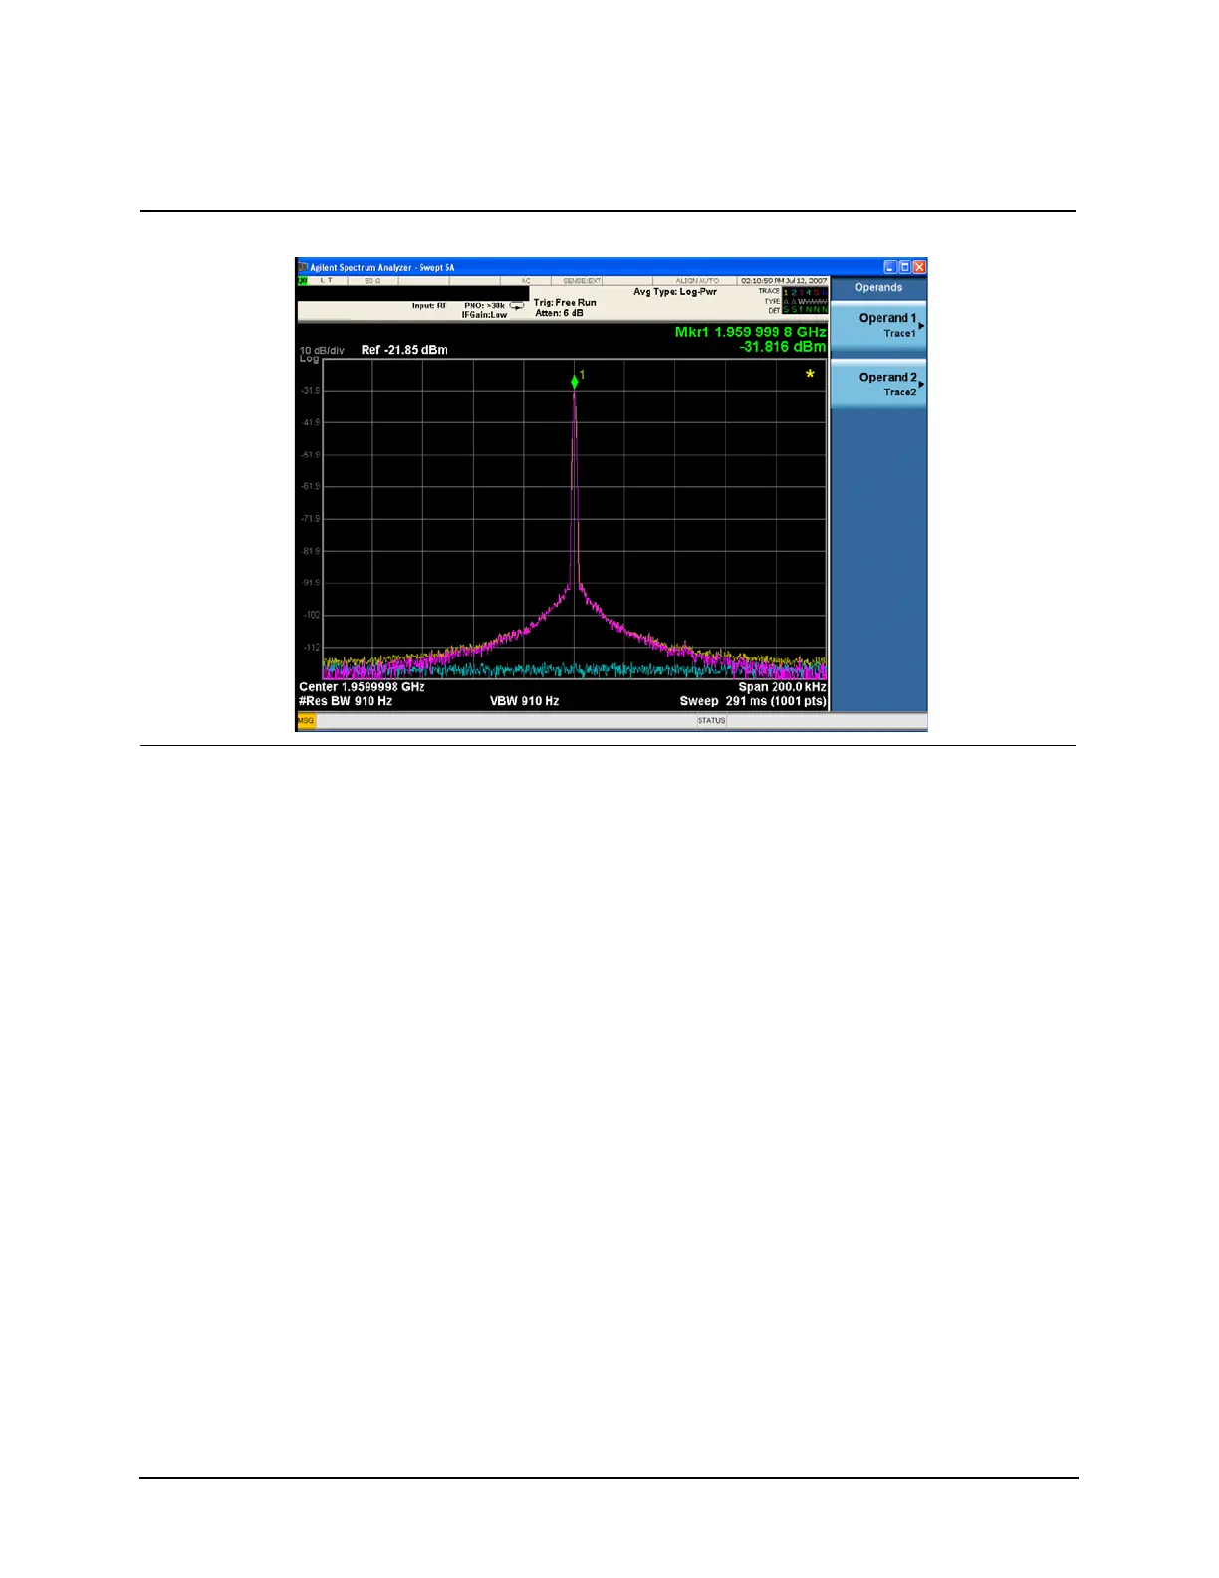Click the Atten: 6 dB label

click(x=559, y=313)
